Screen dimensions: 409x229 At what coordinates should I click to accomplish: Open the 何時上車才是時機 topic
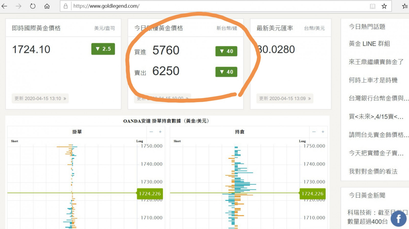pos(373,80)
